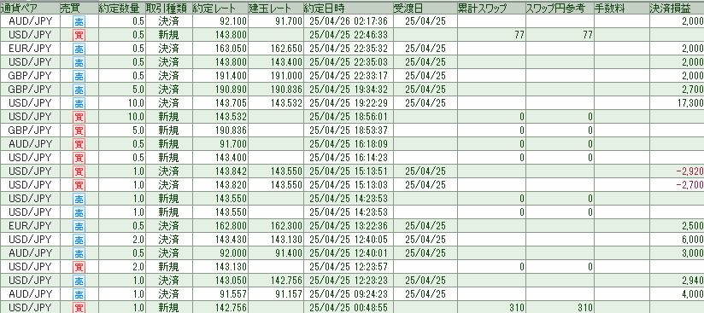
Task: Click sell icon in EUR/JPY 13:22:36 row
Action: click(x=79, y=226)
